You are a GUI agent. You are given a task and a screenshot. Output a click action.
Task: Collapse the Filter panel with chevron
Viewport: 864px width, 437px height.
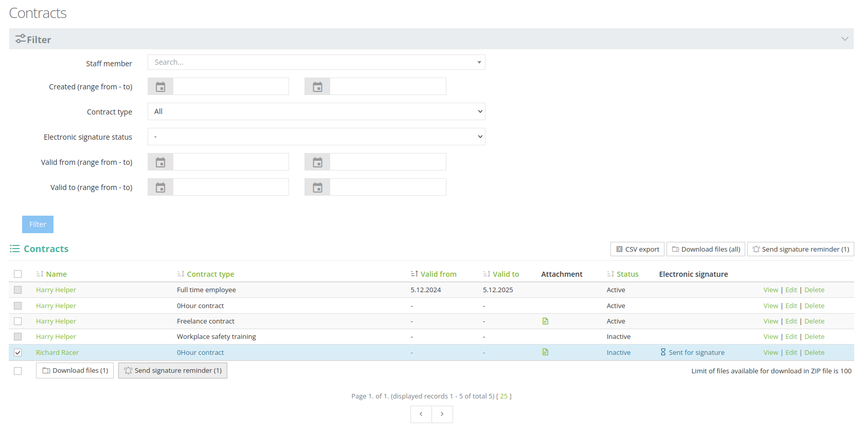844,39
